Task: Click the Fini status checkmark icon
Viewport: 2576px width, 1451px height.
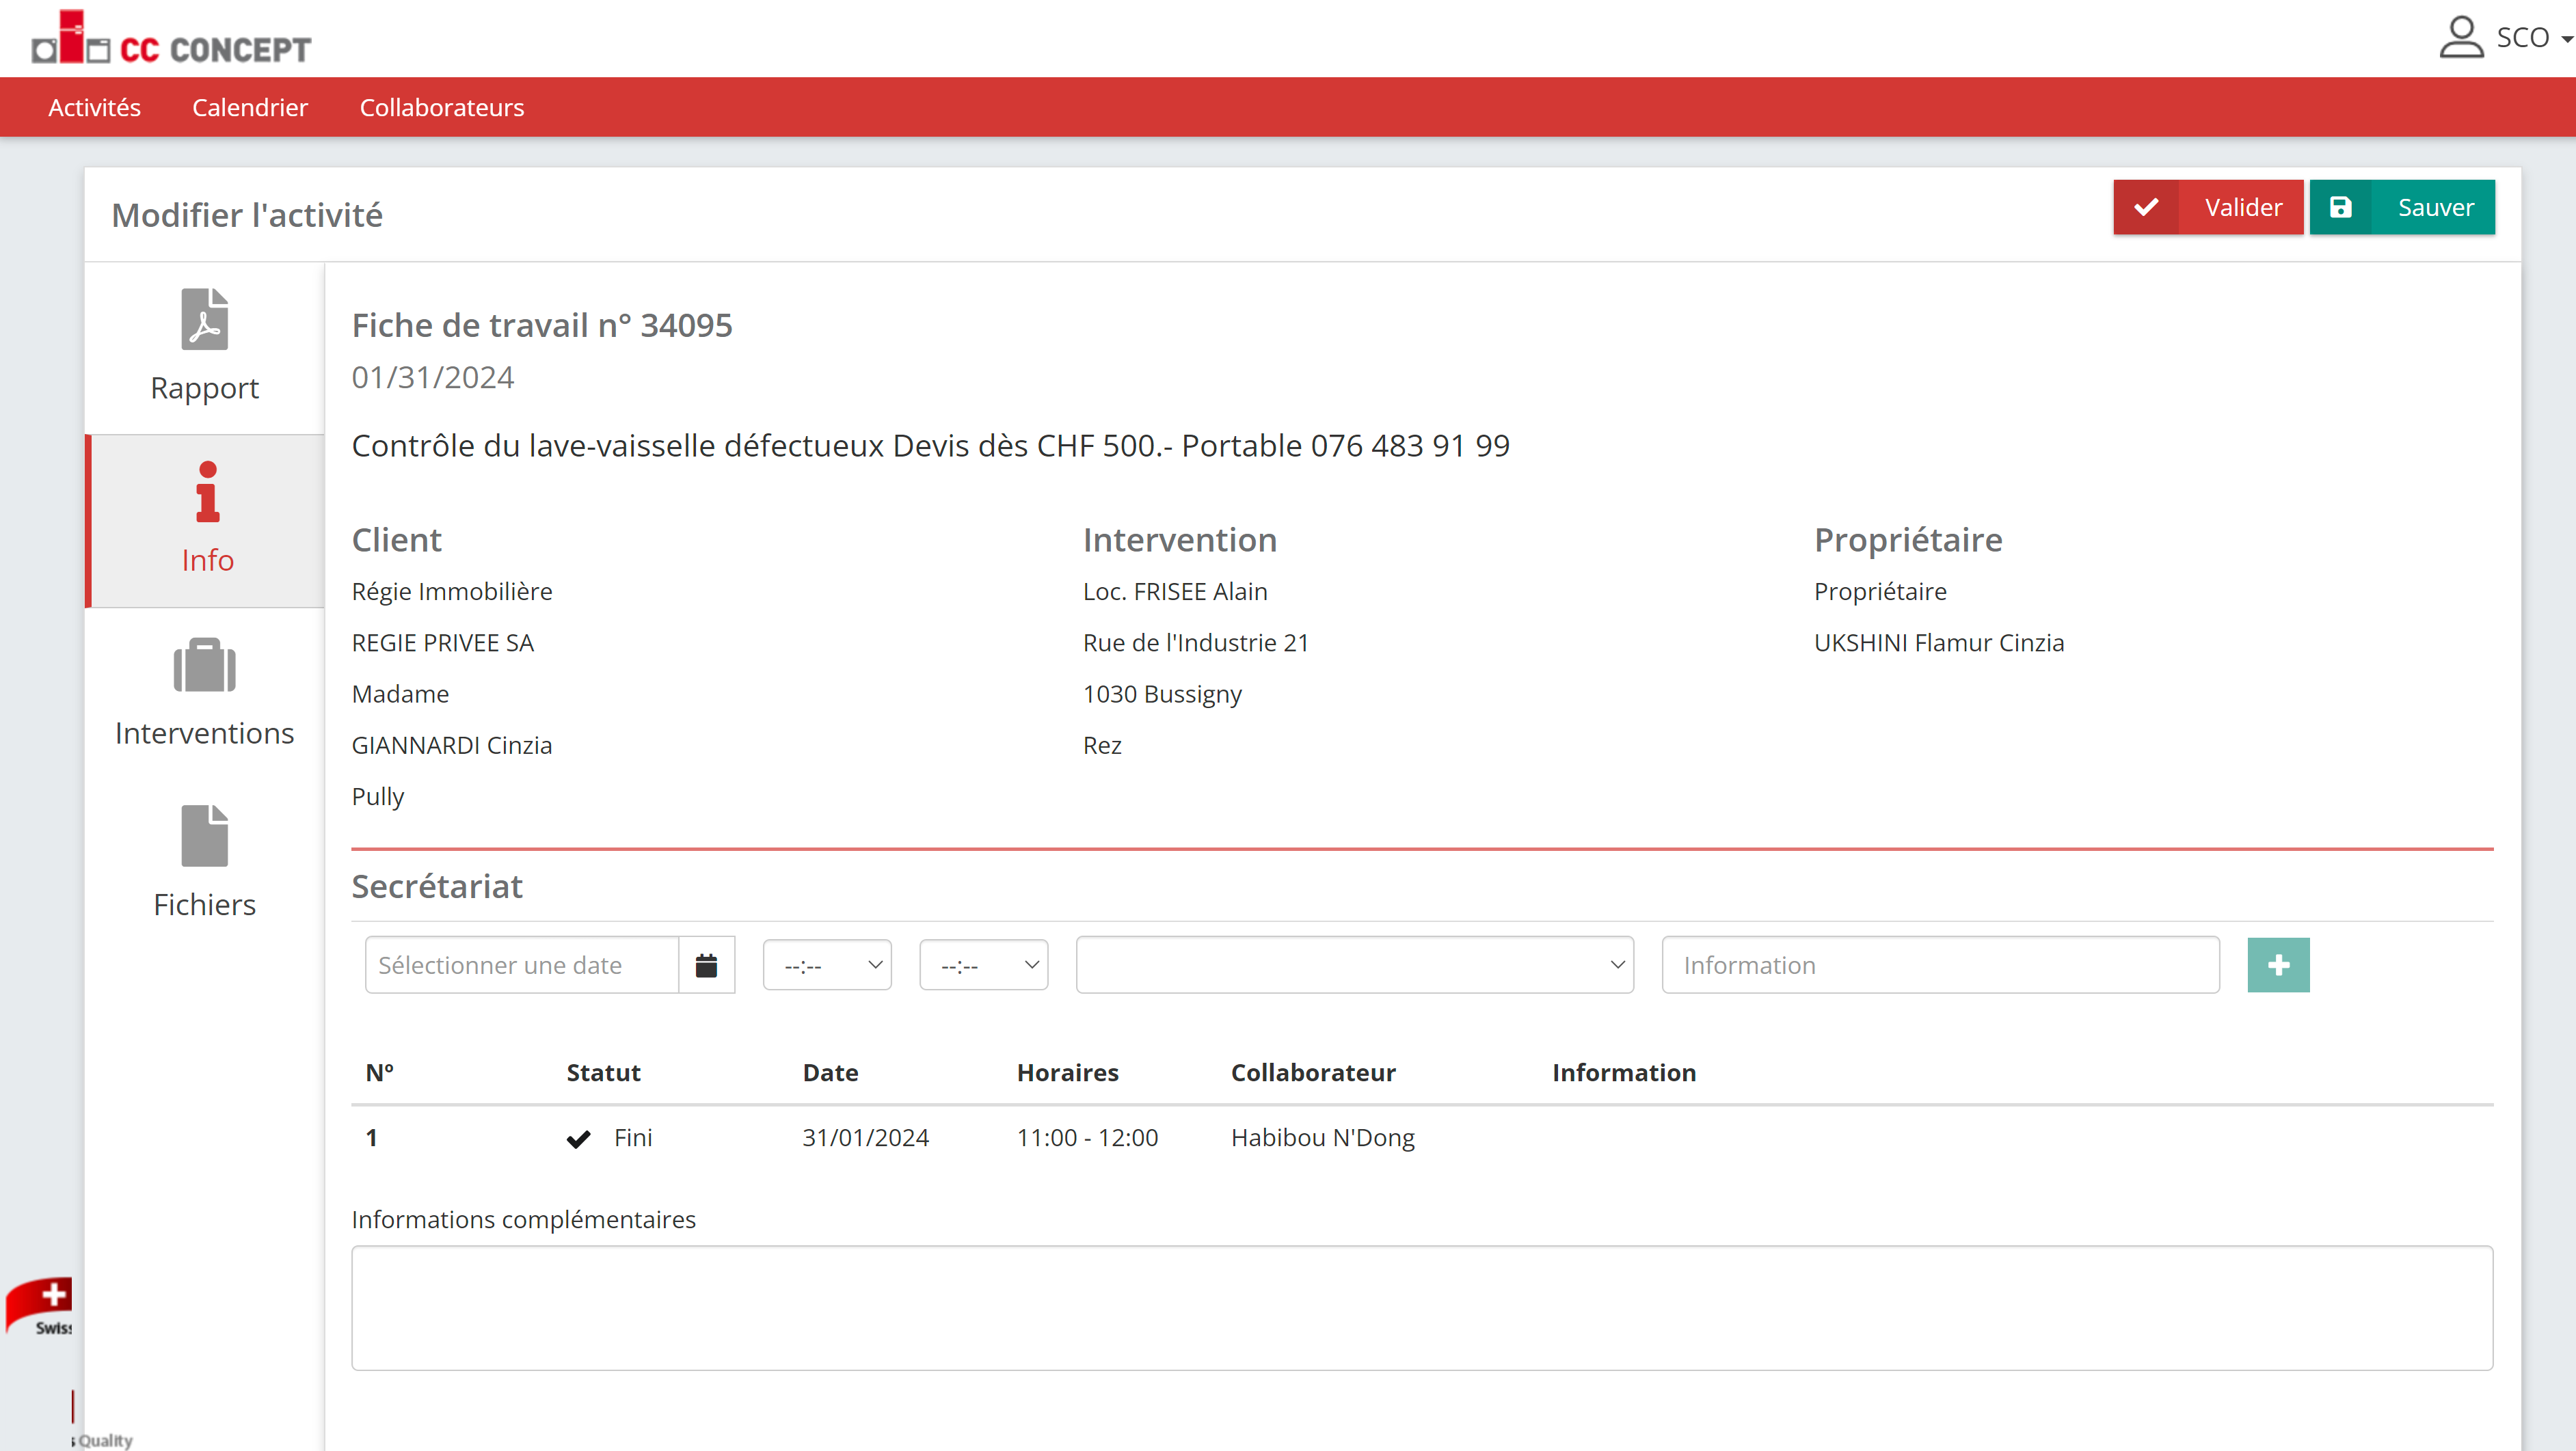Action: tap(578, 1138)
